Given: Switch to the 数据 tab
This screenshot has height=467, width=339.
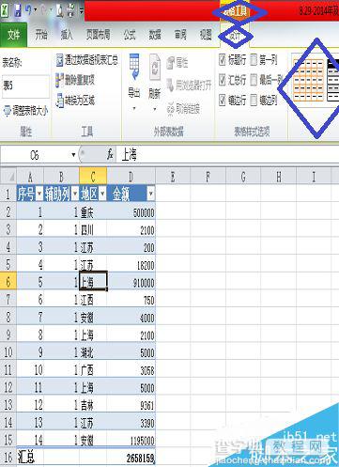Looking at the screenshot, I should [x=155, y=35].
